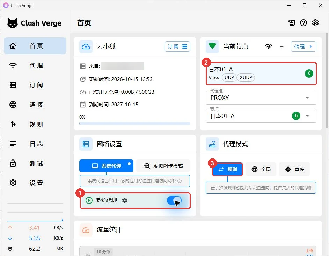Click the subscription usage progress bar
This screenshot has height=256, width=329.
point(135,123)
